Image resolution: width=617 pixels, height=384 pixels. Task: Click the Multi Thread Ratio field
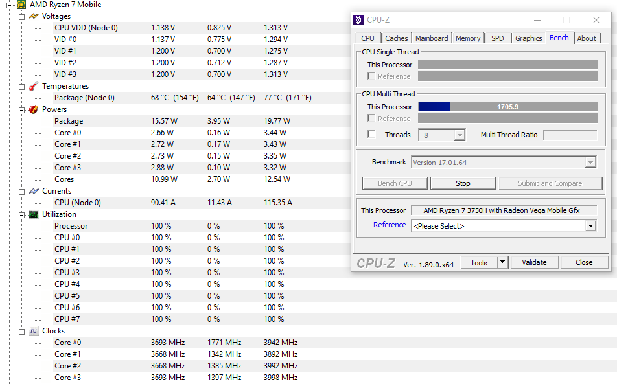point(570,135)
